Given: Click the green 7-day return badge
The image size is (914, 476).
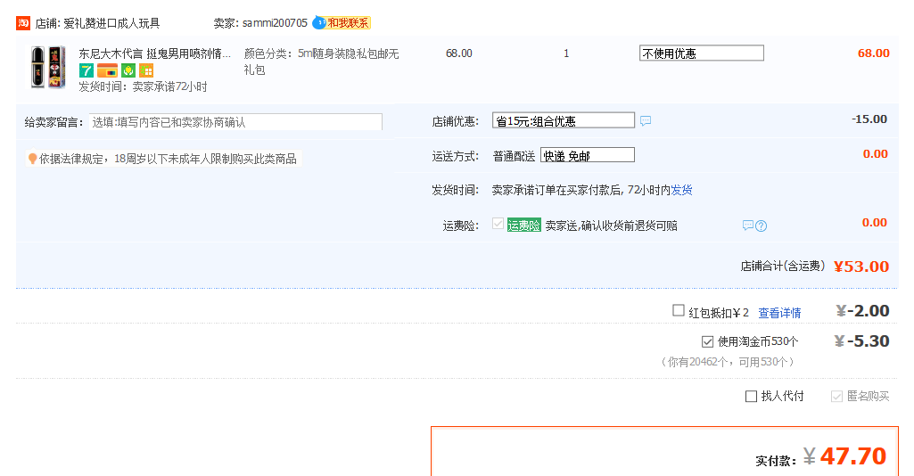Looking at the screenshot, I should (x=86, y=70).
